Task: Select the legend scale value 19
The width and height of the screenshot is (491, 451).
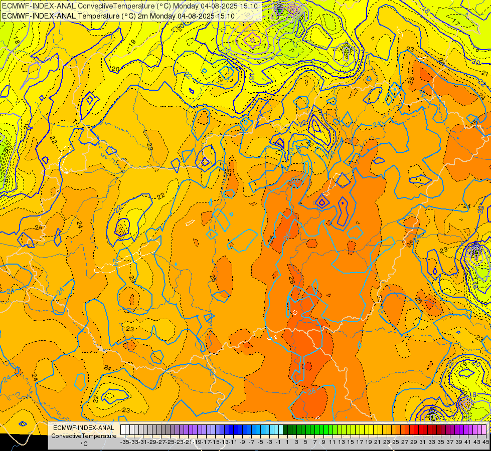Action: 369,442
